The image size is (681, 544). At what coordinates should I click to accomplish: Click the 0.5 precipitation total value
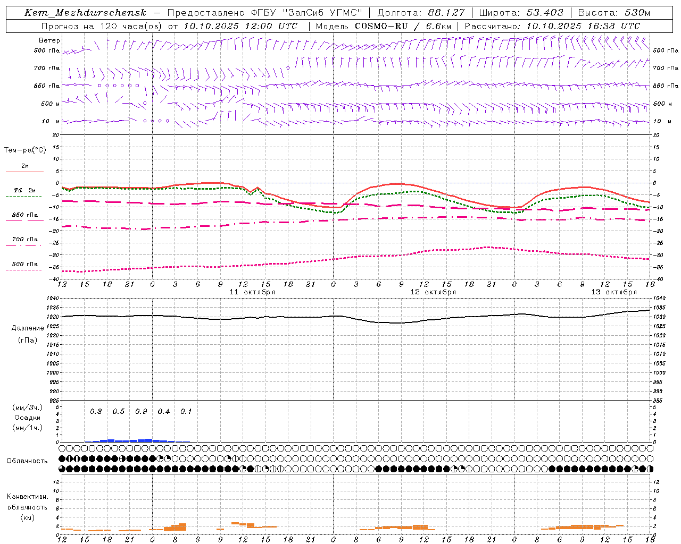point(118,411)
